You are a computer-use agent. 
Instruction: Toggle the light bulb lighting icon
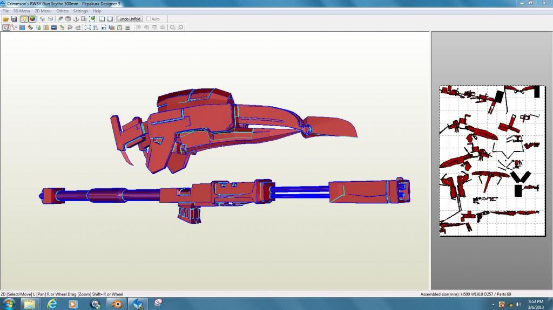[24, 19]
